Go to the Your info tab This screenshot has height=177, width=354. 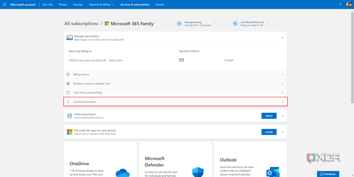click(48, 4)
